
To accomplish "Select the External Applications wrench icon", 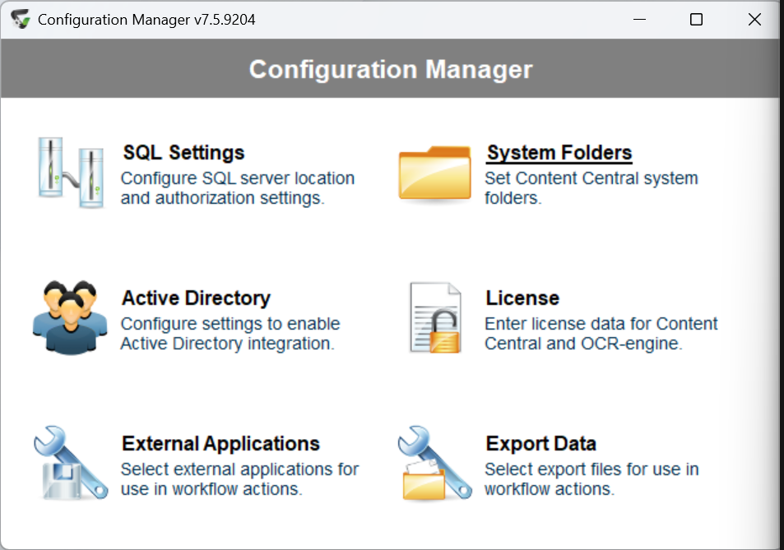I will point(71,463).
